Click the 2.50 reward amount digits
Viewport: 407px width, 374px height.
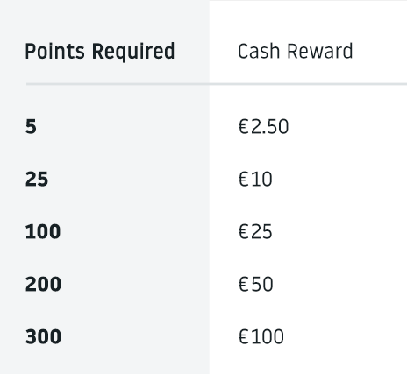[270, 127]
